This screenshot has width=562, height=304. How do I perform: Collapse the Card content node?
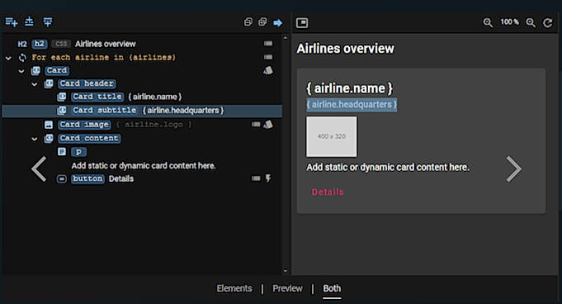35,139
